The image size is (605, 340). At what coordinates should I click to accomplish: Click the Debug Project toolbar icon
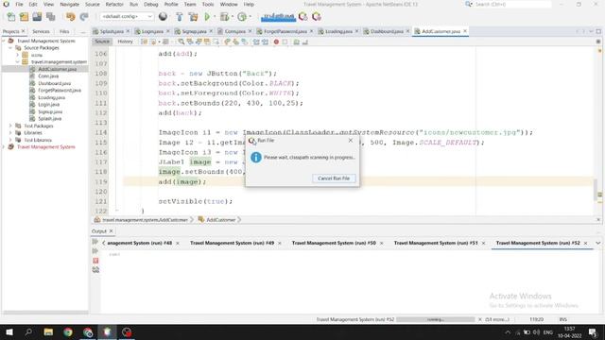[224, 17]
